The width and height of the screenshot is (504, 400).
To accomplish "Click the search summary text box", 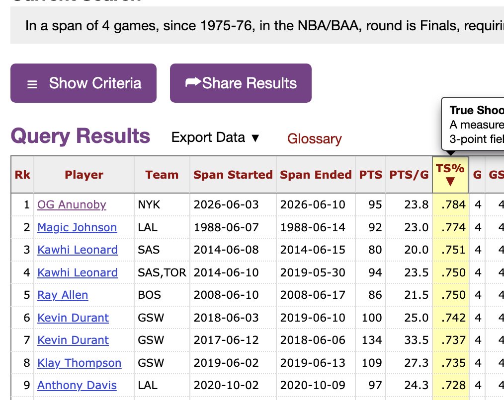I will (x=257, y=25).
